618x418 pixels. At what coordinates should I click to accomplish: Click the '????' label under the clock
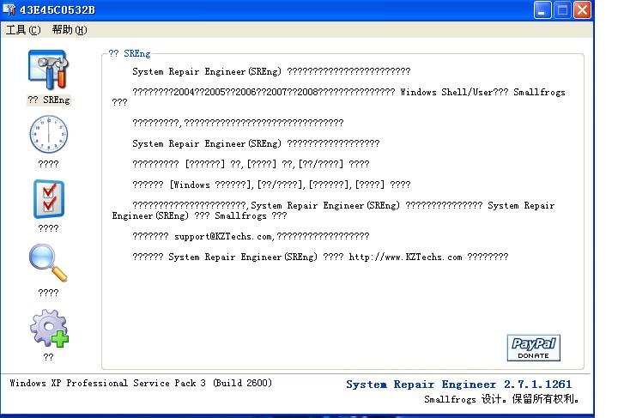48,164
